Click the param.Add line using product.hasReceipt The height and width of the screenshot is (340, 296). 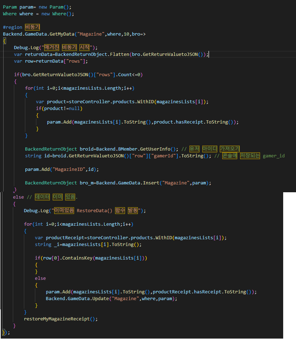[x=143, y=122]
